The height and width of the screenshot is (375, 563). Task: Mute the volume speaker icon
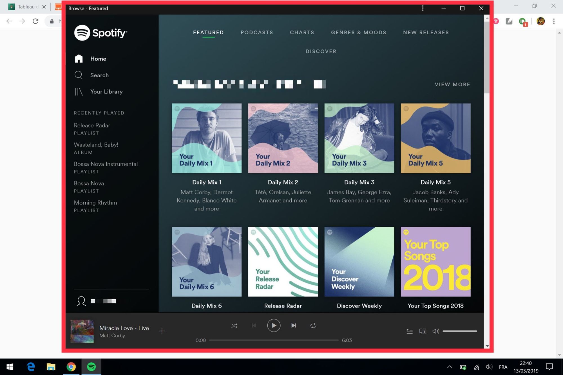point(435,331)
